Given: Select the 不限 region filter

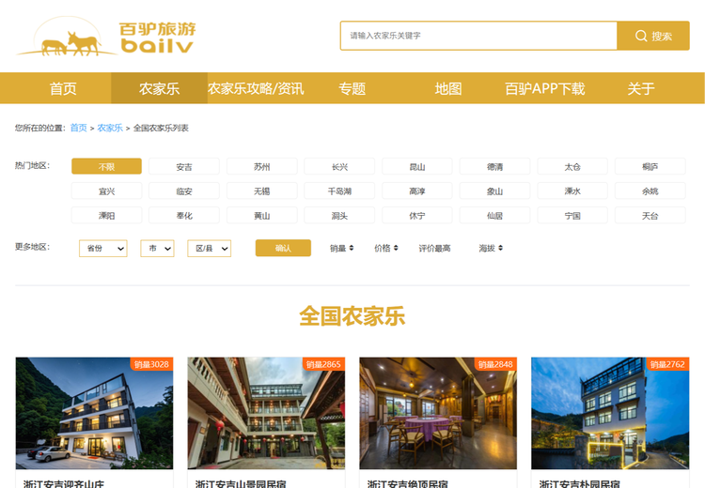Looking at the screenshot, I should coord(106,166).
